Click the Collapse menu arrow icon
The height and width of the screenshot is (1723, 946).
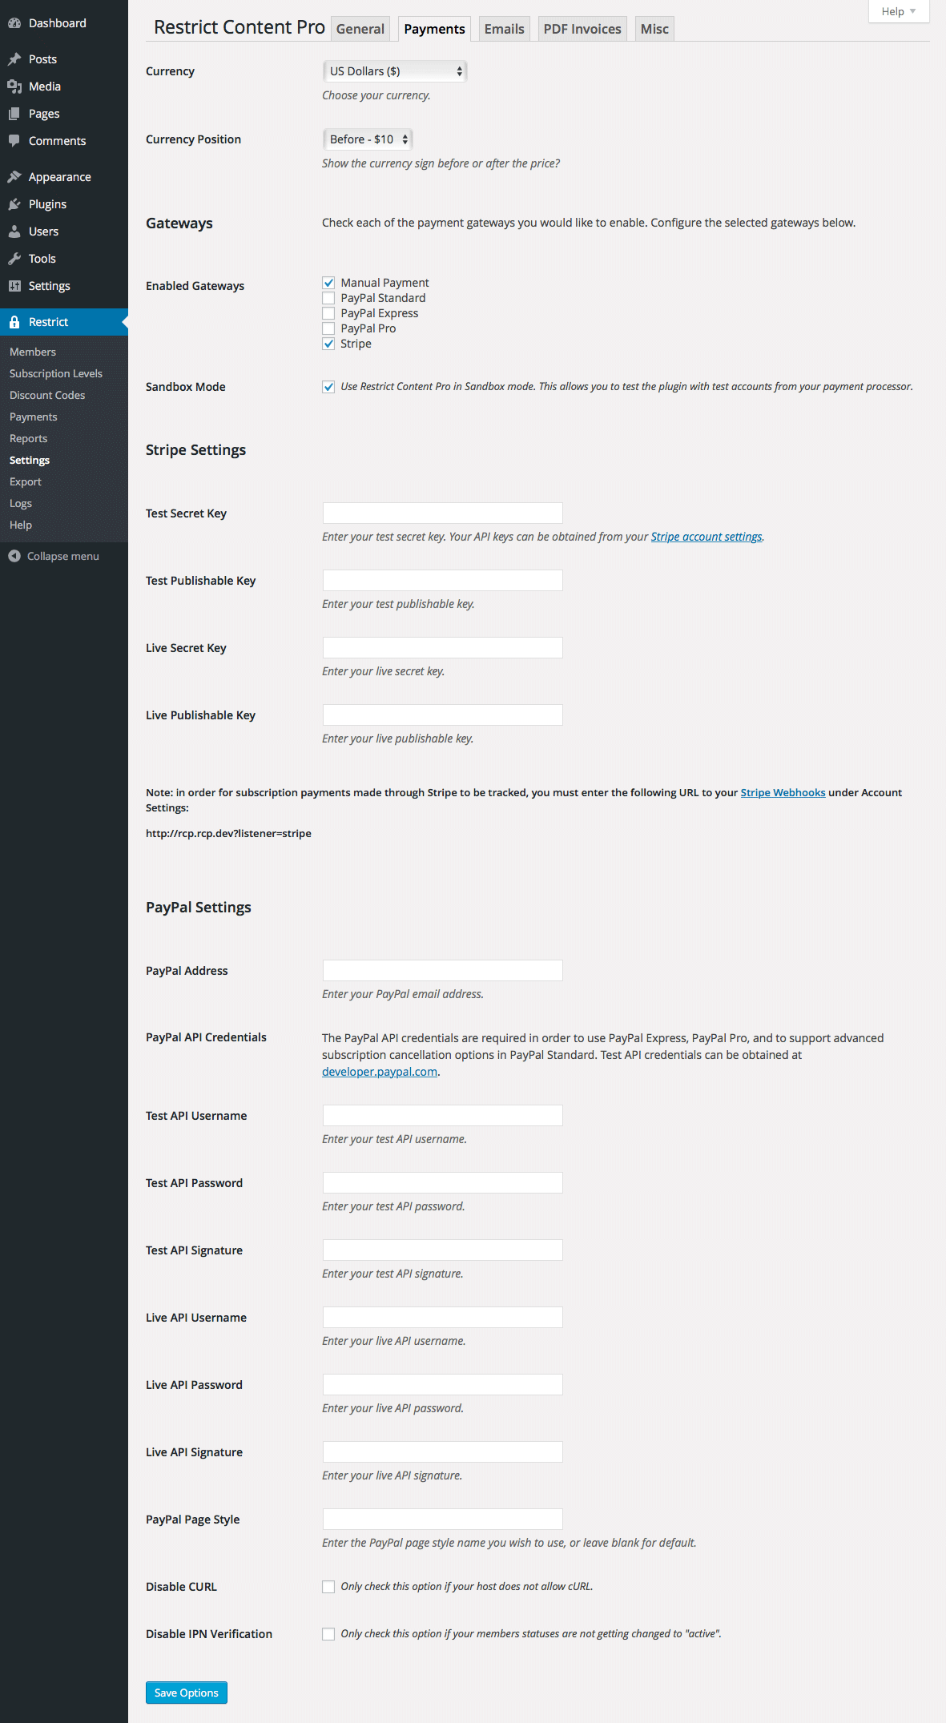pos(14,556)
